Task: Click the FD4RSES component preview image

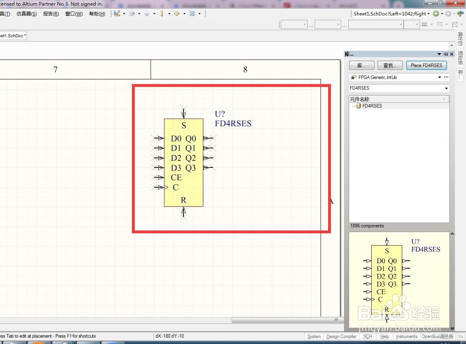Action: pos(399,280)
